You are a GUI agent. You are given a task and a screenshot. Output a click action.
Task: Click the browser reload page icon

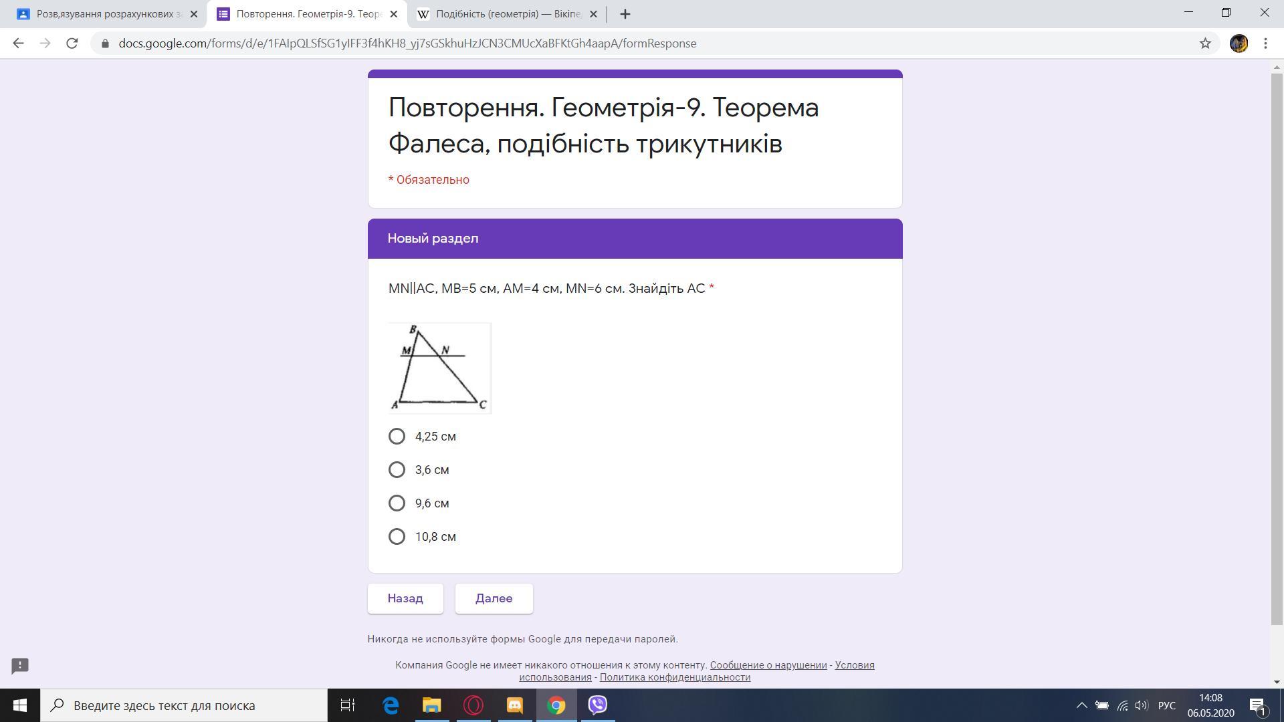(x=72, y=43)
